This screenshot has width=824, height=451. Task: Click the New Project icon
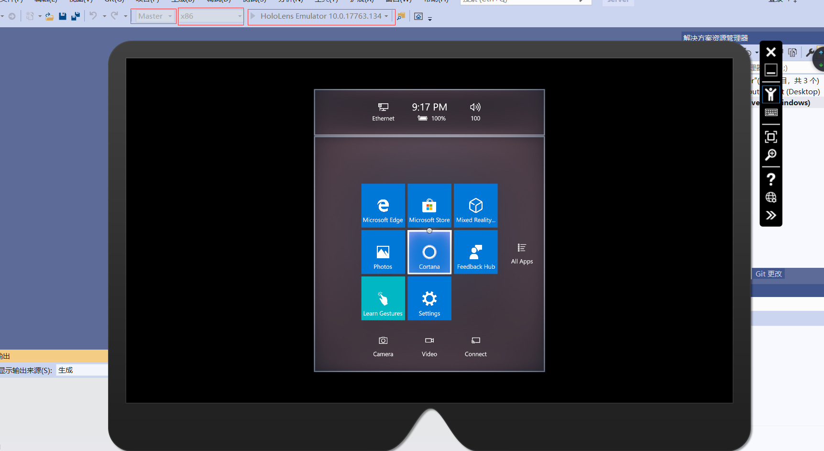[30, 16]
